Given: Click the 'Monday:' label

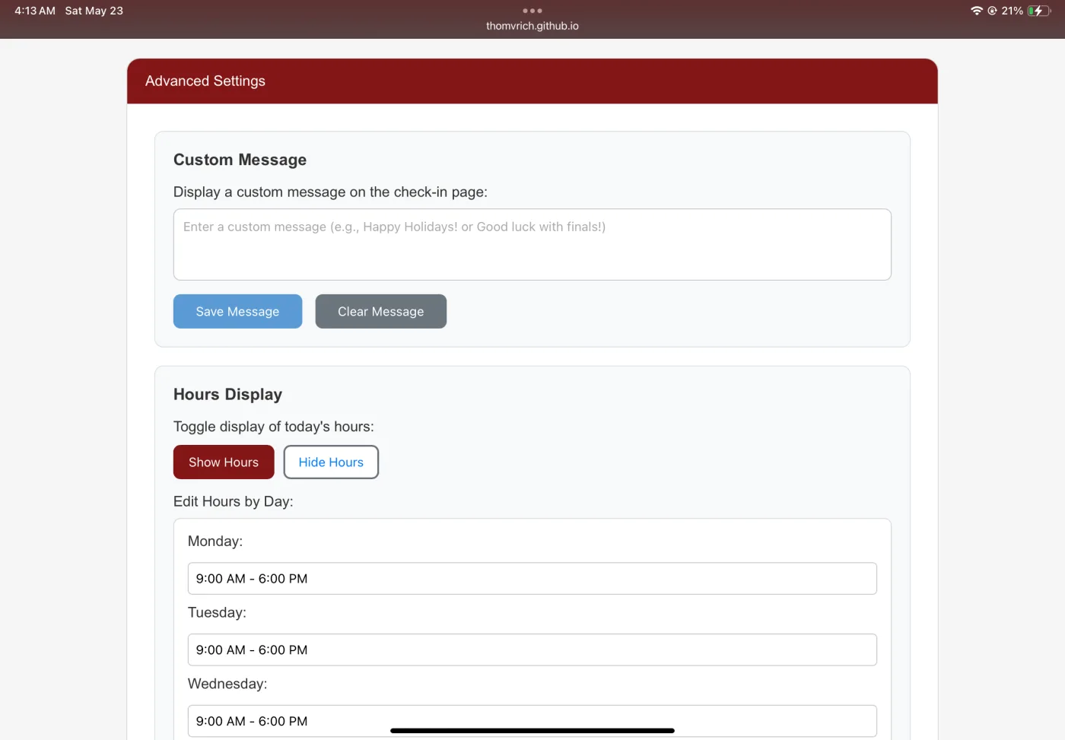Looking at the screenshot, I should (x=215, y=542).
